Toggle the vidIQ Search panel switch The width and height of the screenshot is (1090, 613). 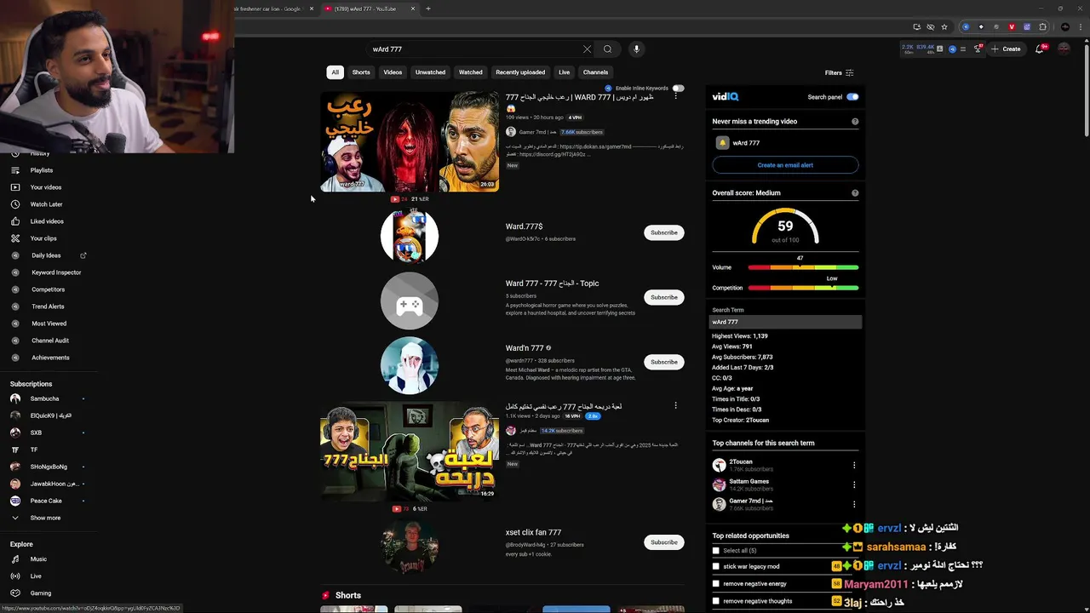852,97
